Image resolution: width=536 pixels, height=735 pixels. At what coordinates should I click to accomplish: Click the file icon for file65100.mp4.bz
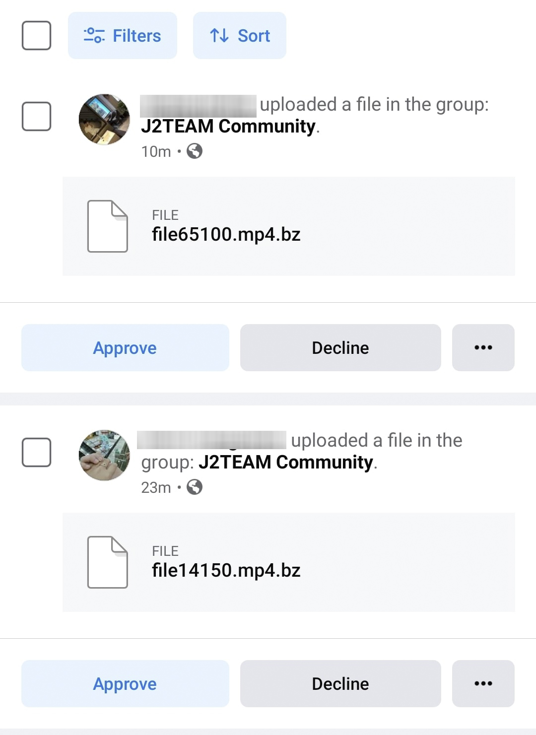pos(107,226)
